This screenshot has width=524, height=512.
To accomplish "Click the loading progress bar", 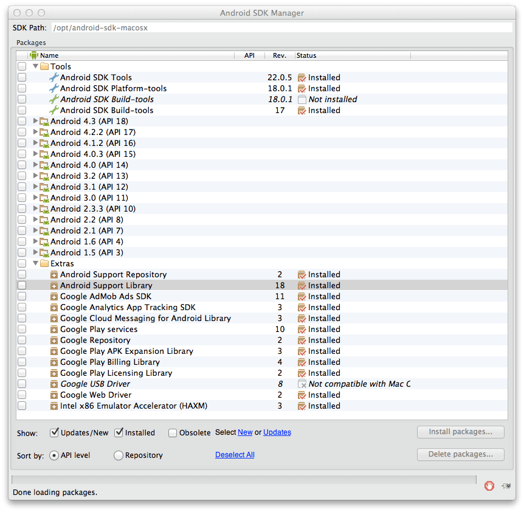I will [x=244, y=480].
